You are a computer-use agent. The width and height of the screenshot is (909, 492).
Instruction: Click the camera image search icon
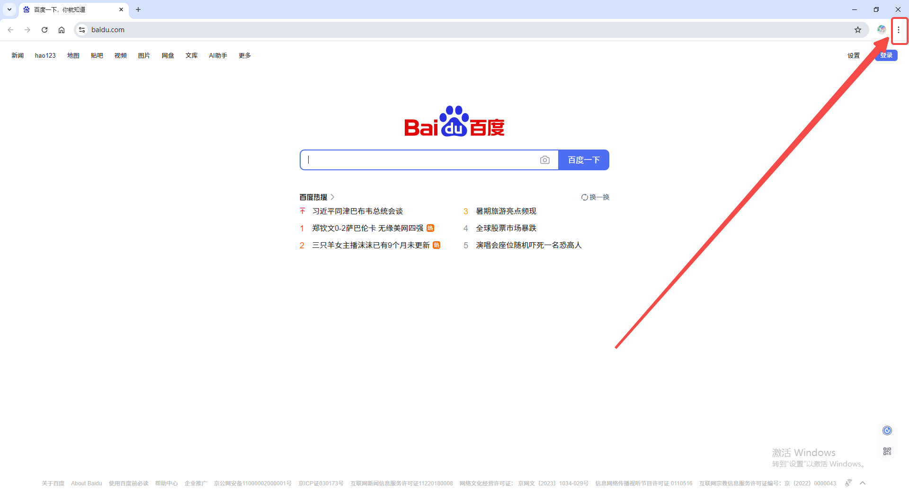(545, 160)
